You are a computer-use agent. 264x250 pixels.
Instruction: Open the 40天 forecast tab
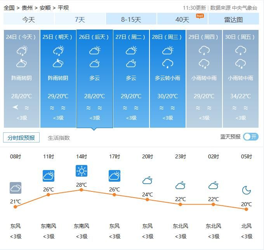182,19
